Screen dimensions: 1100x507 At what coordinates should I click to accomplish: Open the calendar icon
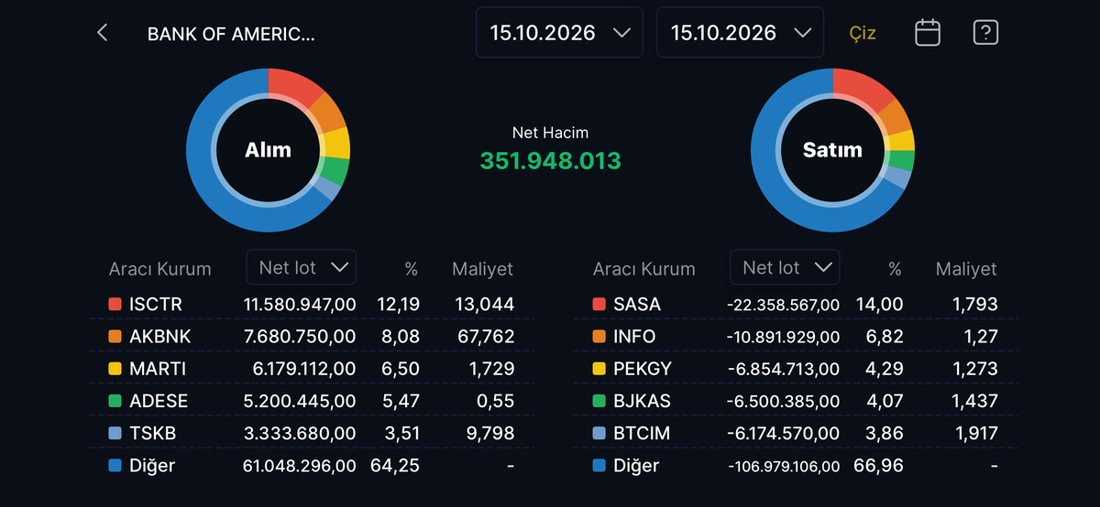pos(928,33)
